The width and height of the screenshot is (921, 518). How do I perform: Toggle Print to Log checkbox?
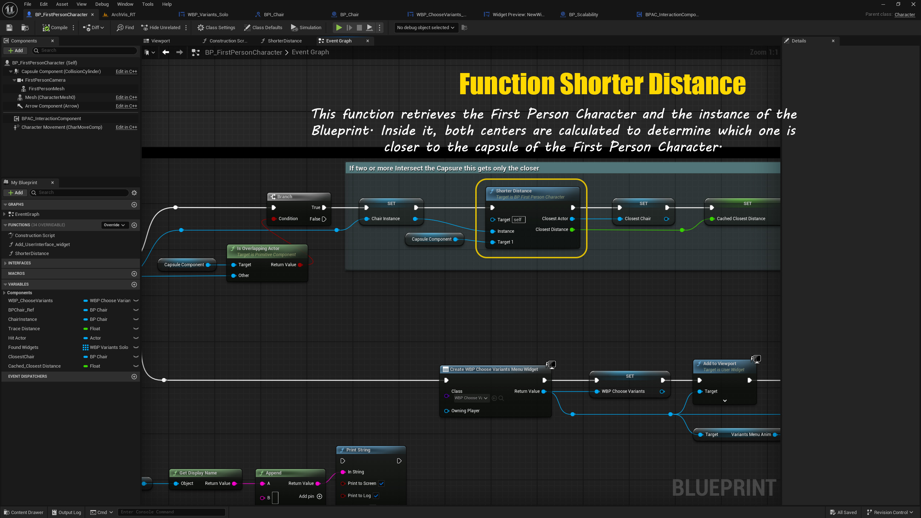376,496
